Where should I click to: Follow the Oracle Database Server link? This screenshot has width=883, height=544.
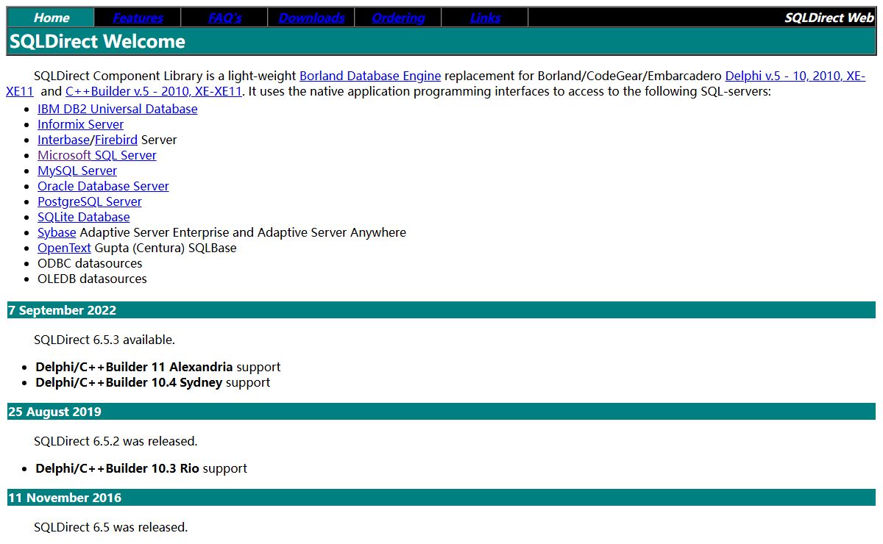click(103, 186)
